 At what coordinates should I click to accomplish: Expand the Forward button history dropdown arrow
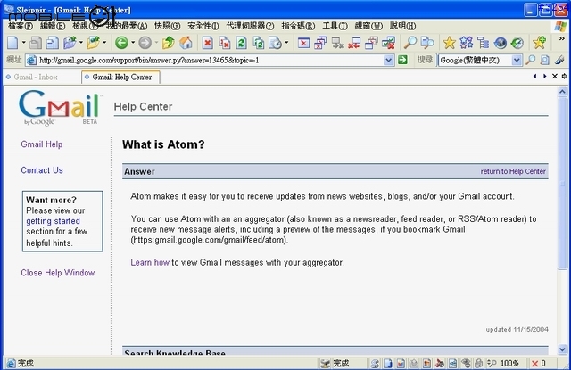coord(156,43)
